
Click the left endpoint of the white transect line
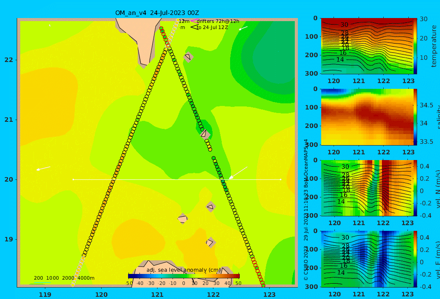pyautogui.click(x=73, y=179)
